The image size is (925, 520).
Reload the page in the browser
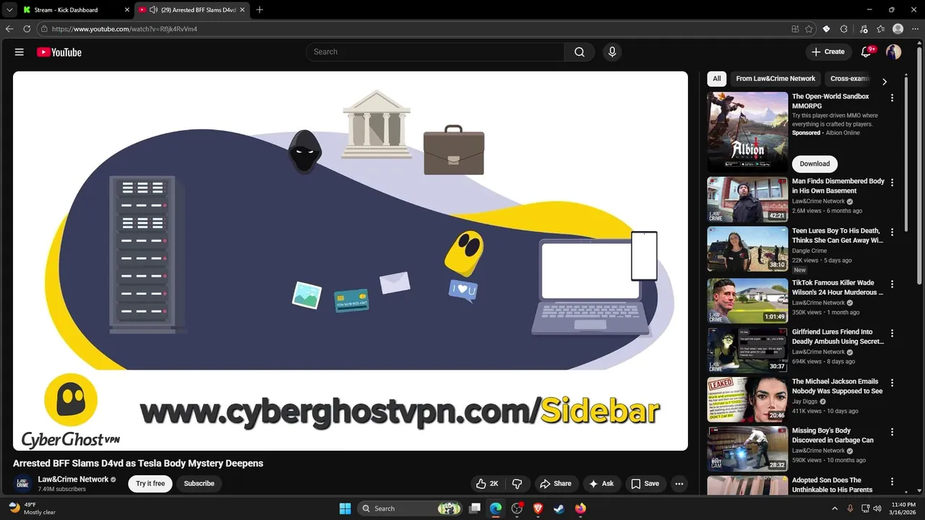tap(27, 29)
